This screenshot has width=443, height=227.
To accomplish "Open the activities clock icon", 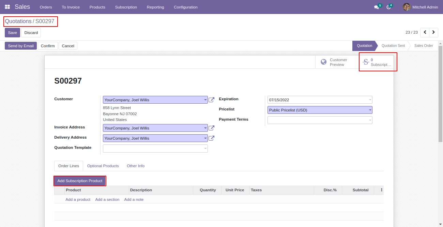I will 388,7.
